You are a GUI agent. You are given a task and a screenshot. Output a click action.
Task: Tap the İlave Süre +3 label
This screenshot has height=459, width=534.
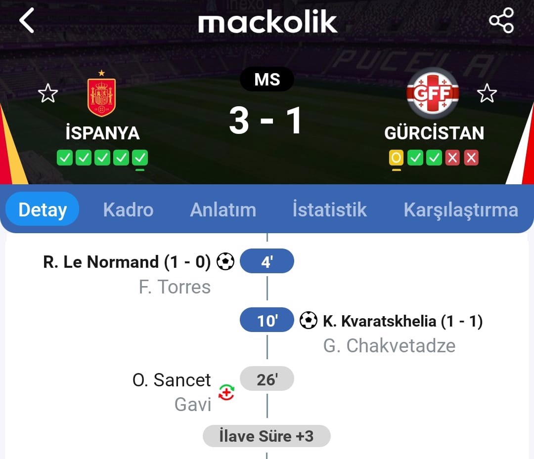point(267,436)
